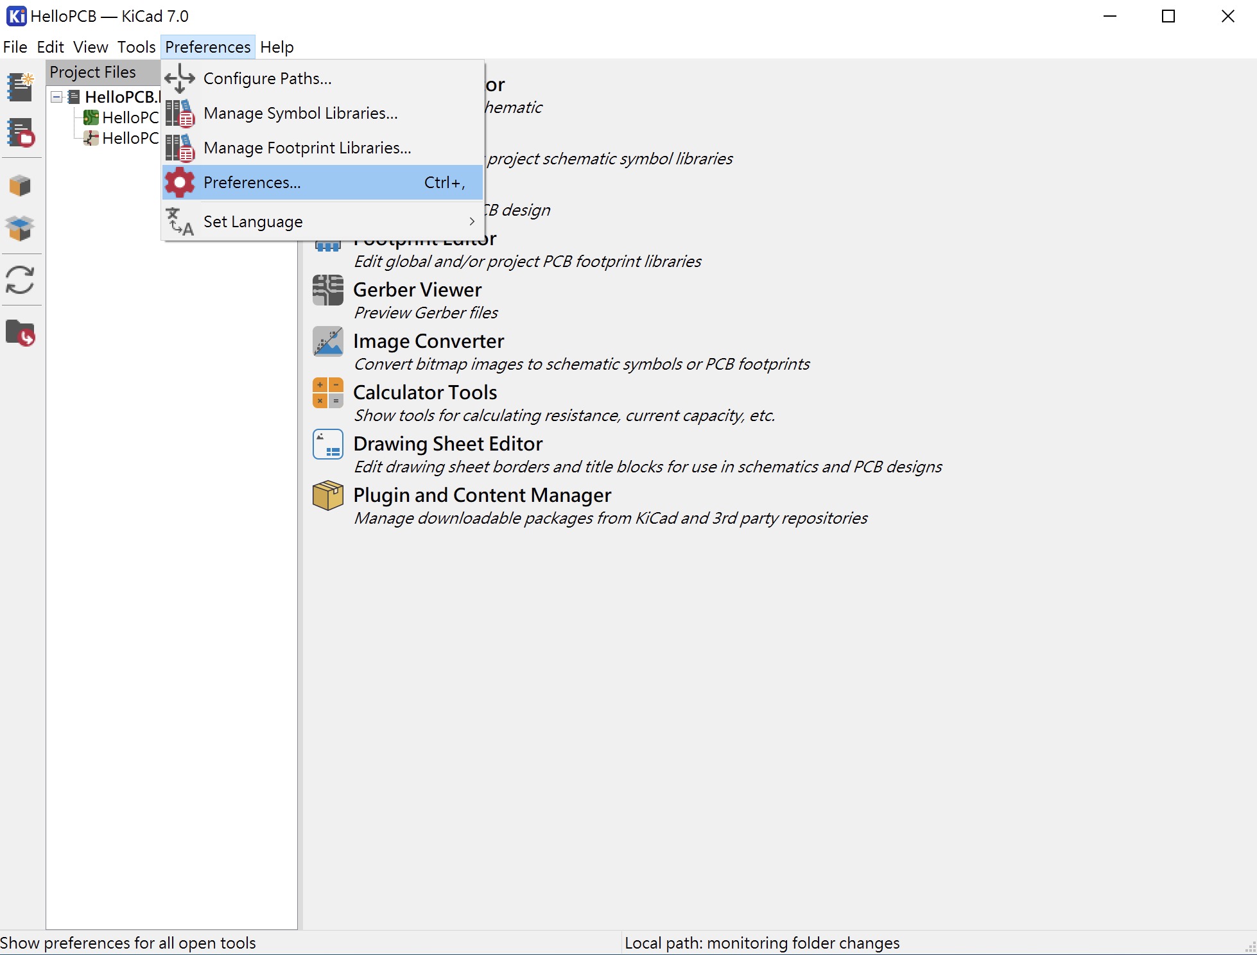Close the open Preferences menu
This screenshot has width=1257, height=955.
[207, 47]
